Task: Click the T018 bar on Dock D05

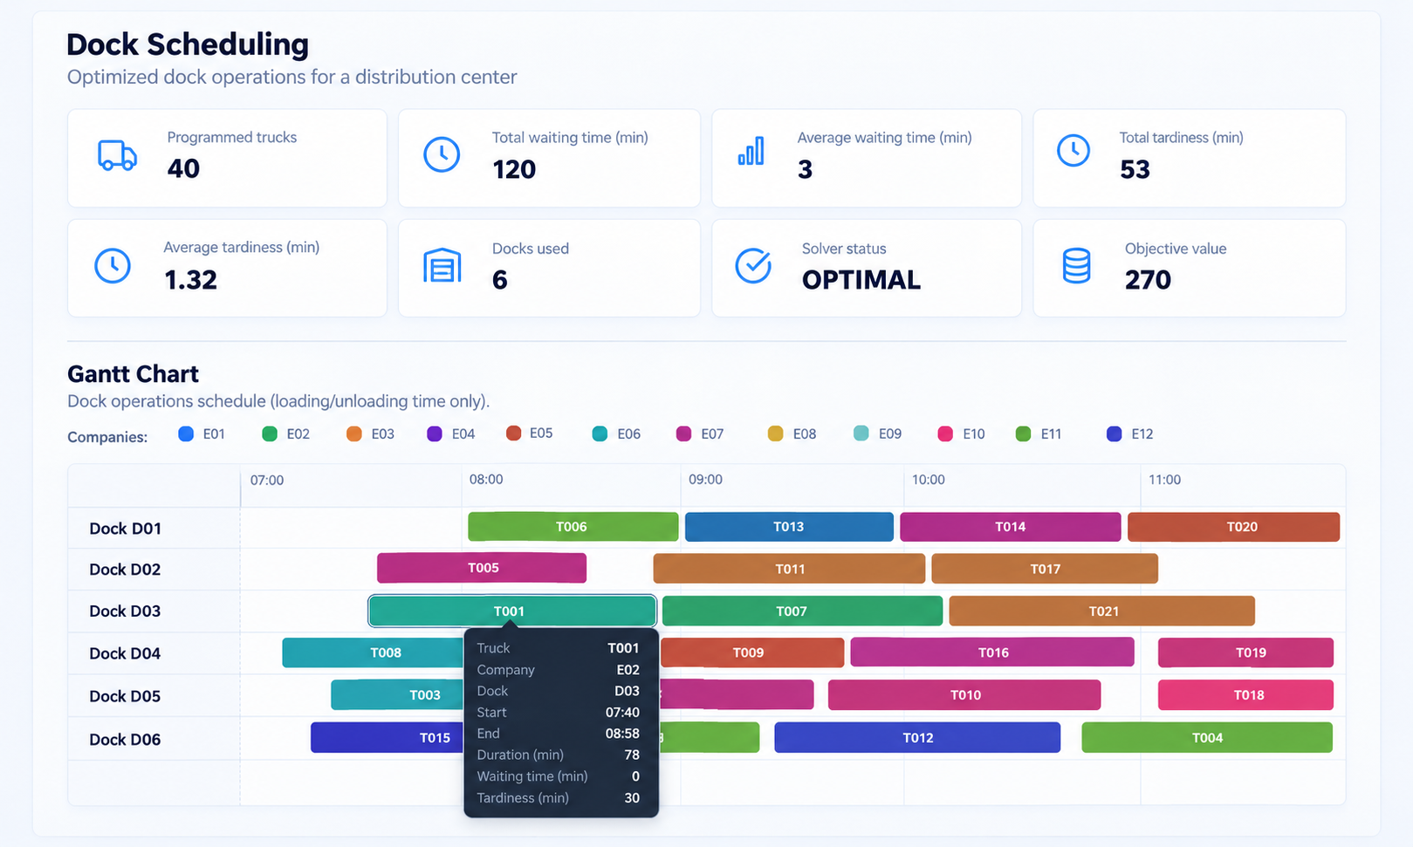Action: pos(1245,695)
